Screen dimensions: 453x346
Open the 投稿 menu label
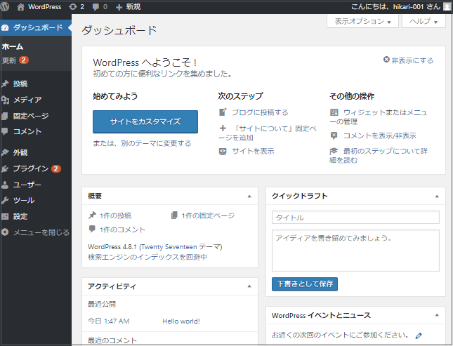pos(20,84)
